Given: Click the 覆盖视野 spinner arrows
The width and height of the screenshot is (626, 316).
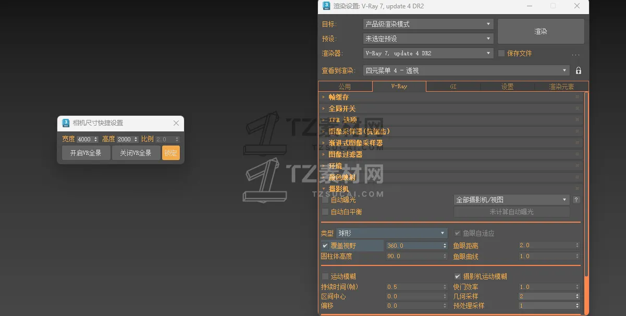Looking at the screenshot, I should tap(445, 246).
